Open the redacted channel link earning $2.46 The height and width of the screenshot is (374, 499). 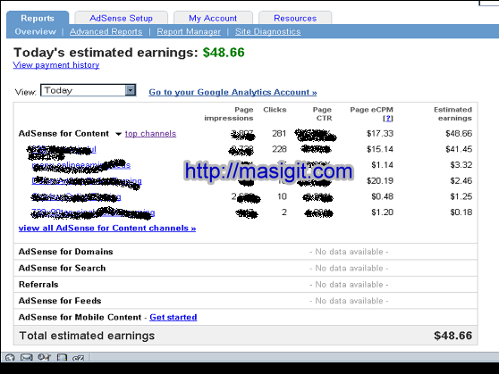(87, 181)
